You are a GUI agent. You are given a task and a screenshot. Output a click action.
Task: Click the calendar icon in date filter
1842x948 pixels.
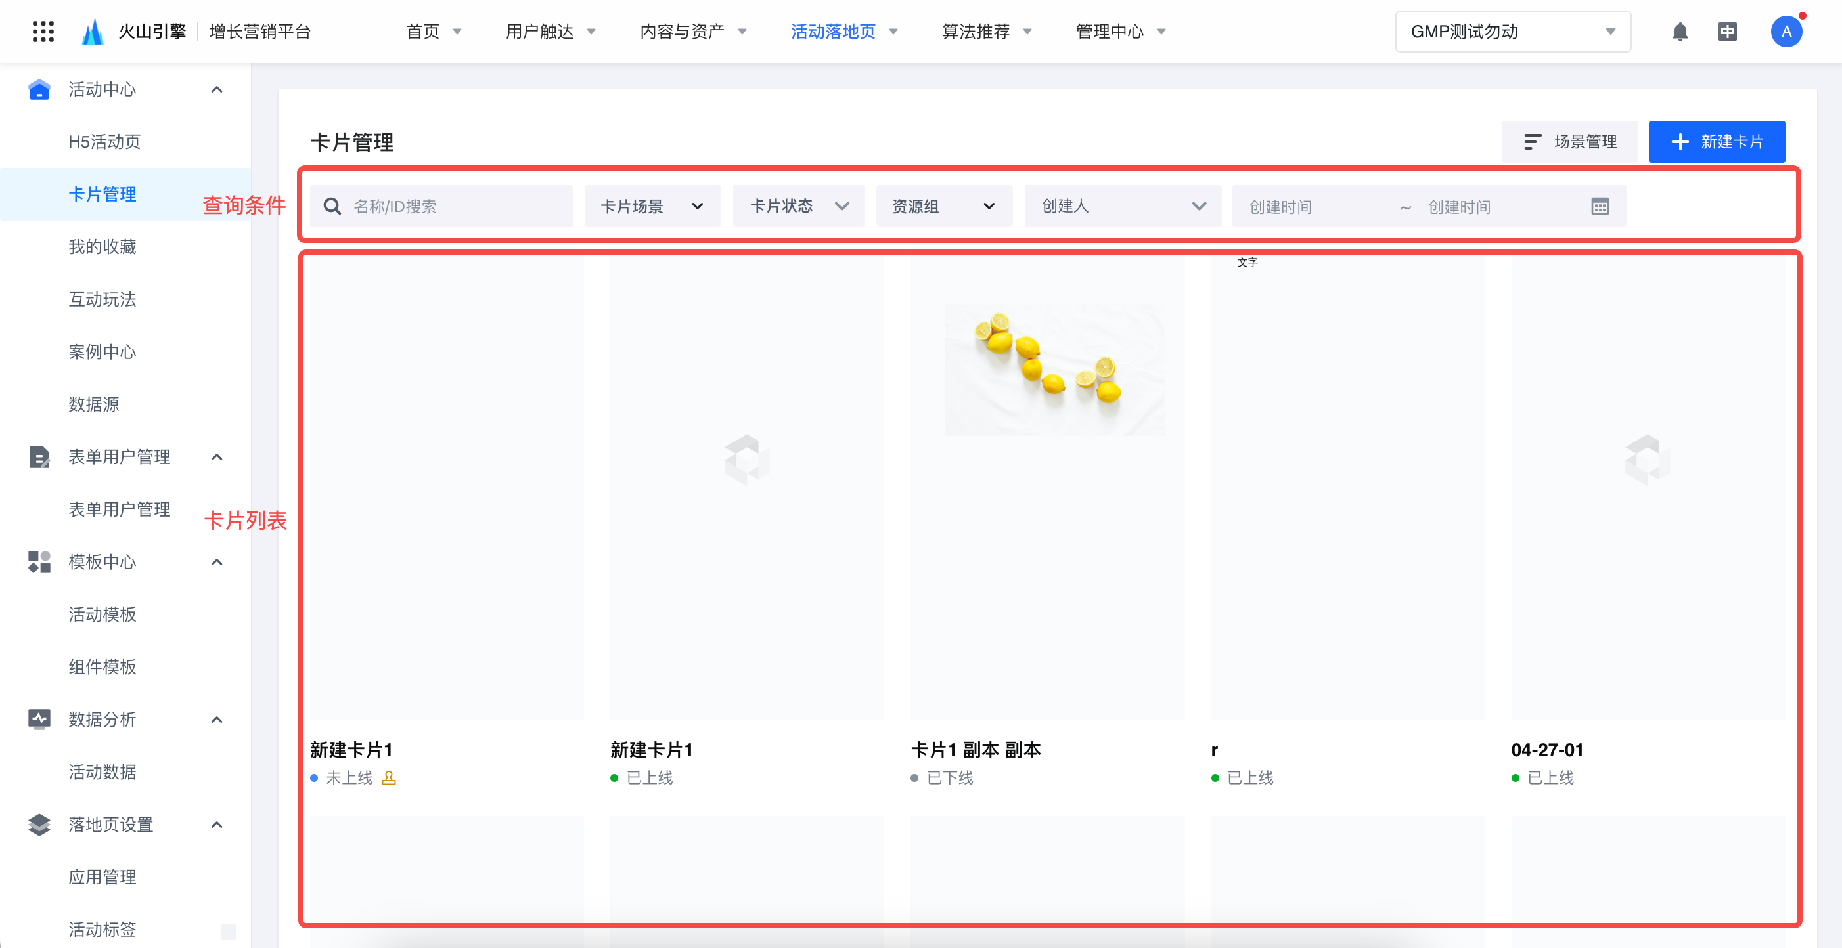coord(1600,206)
